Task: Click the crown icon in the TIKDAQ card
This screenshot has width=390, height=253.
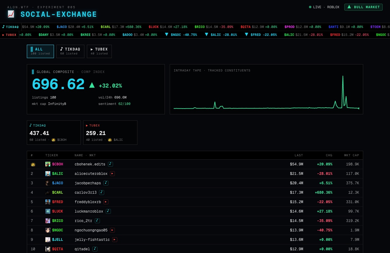Action: [53, 140]
